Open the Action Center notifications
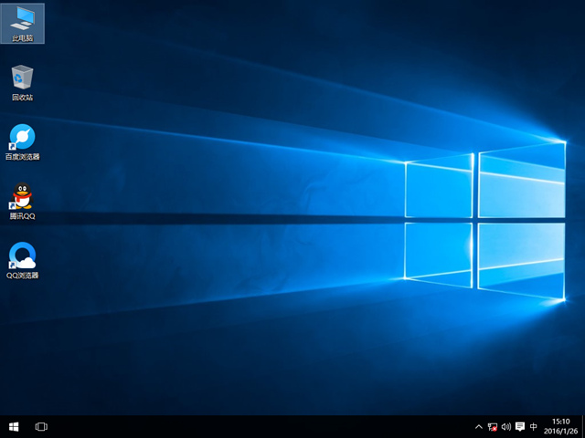Screen dimensions: 585x438 520,426
